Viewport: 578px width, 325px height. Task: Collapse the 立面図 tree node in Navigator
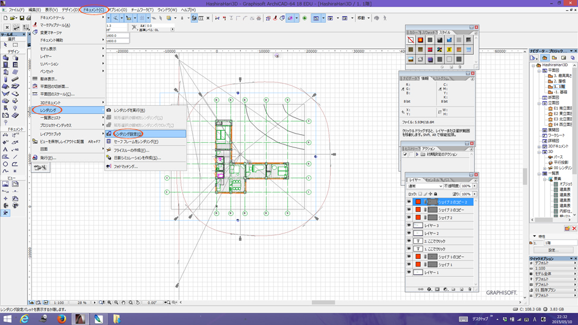click(x=539, y=103)
